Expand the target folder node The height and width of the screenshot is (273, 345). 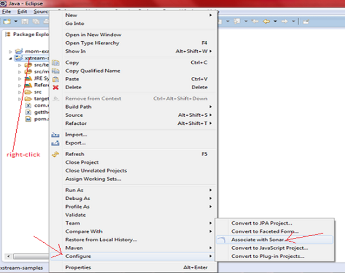click(19, 99)
